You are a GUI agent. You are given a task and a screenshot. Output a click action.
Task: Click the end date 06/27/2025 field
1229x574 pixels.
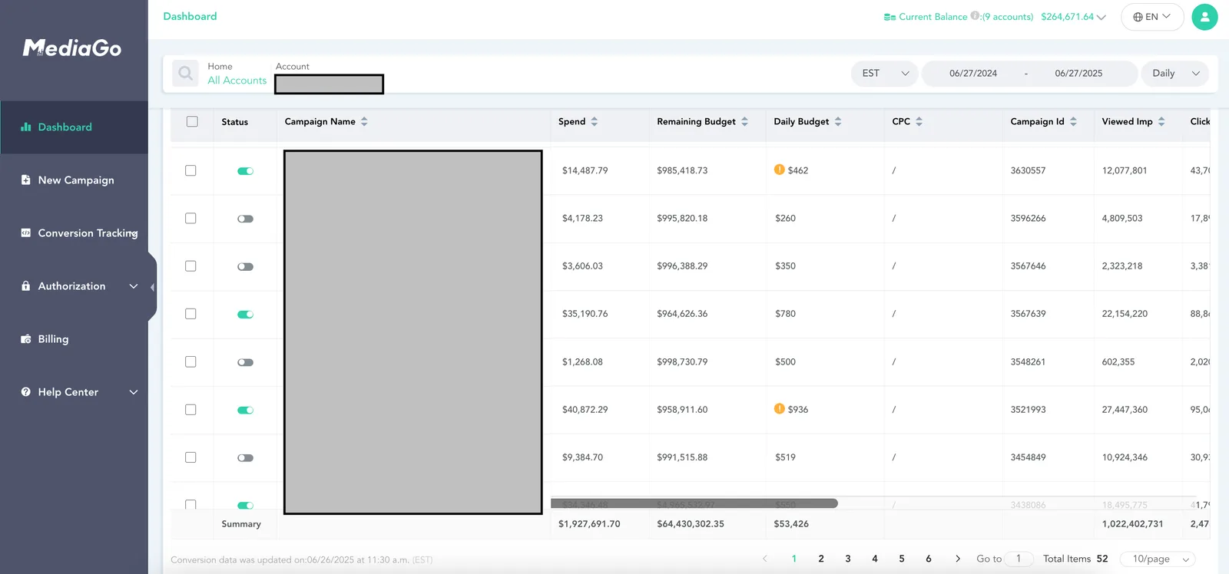click(x=1078, y=74)
